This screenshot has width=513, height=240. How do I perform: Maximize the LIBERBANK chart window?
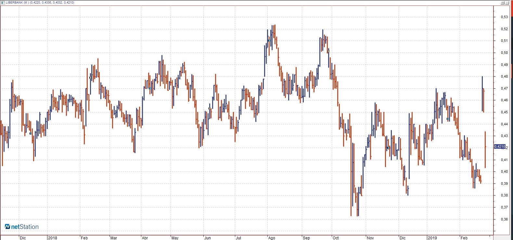pyautogui.click(x=503, y=3)
